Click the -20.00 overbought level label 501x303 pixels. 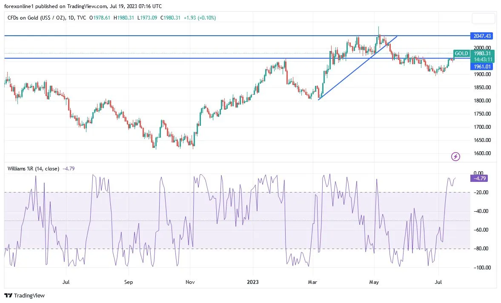(x=481, y=193)
